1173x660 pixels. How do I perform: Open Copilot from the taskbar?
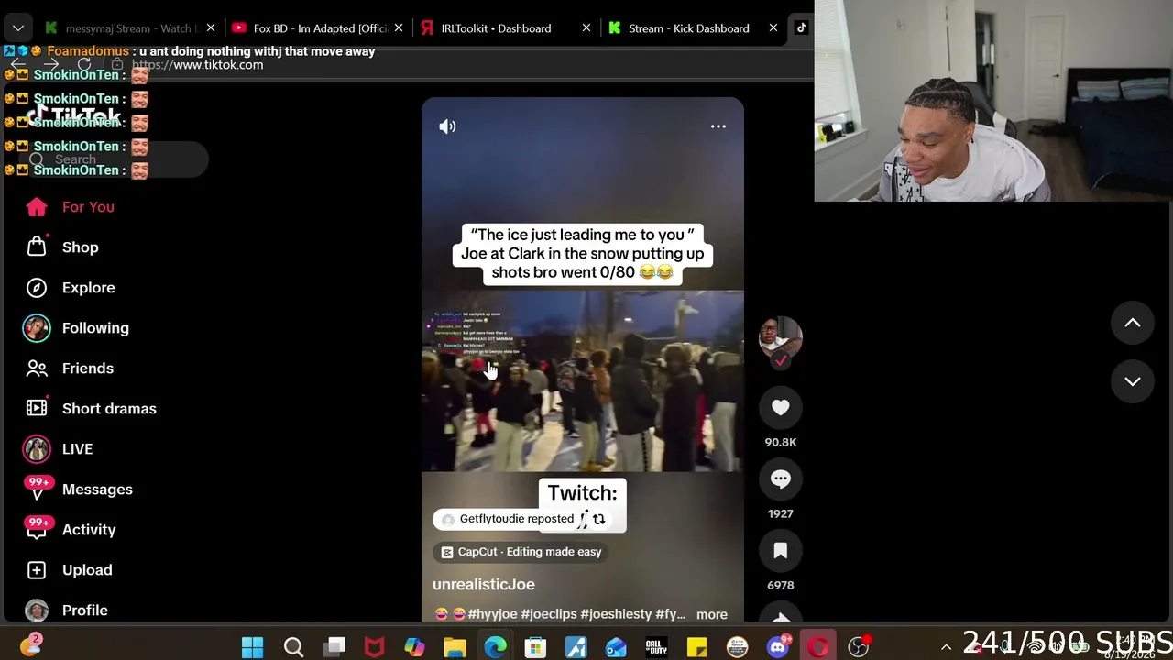[414, 647]
